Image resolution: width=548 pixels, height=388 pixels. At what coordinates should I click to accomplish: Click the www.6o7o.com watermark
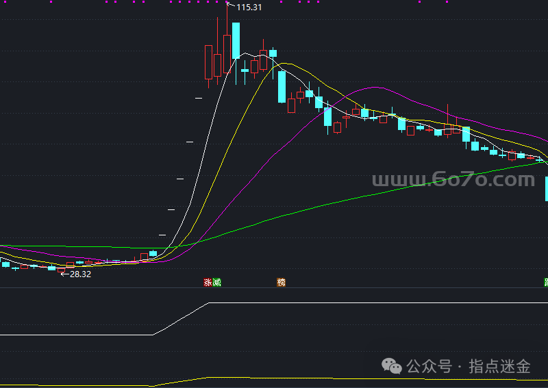tap(453, 181)
